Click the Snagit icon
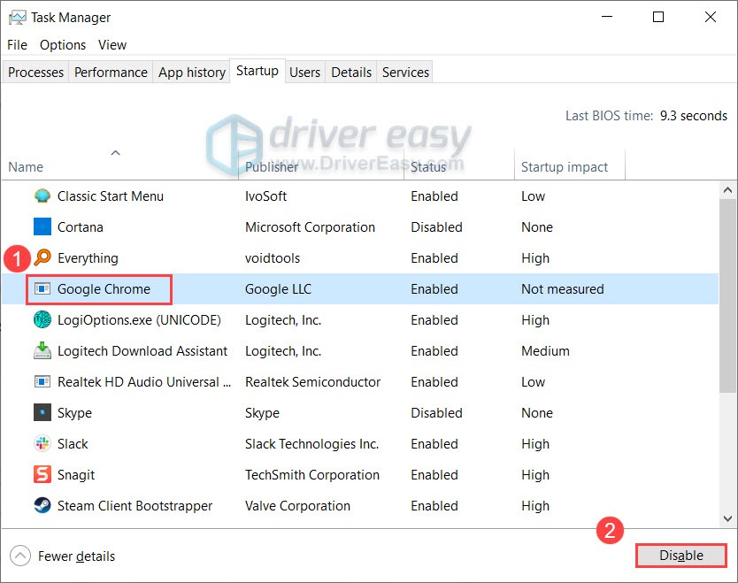This screenshot has width=738, height=583. tap(42, 474)
